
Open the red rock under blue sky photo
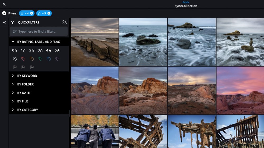tap(95, 91)
